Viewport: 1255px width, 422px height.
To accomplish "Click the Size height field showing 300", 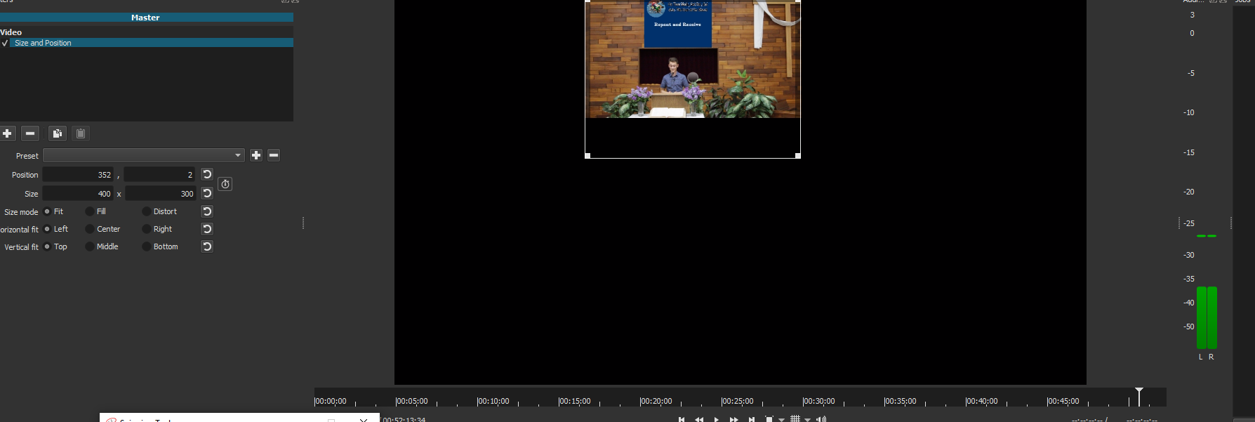I will [x=161, y=193].
